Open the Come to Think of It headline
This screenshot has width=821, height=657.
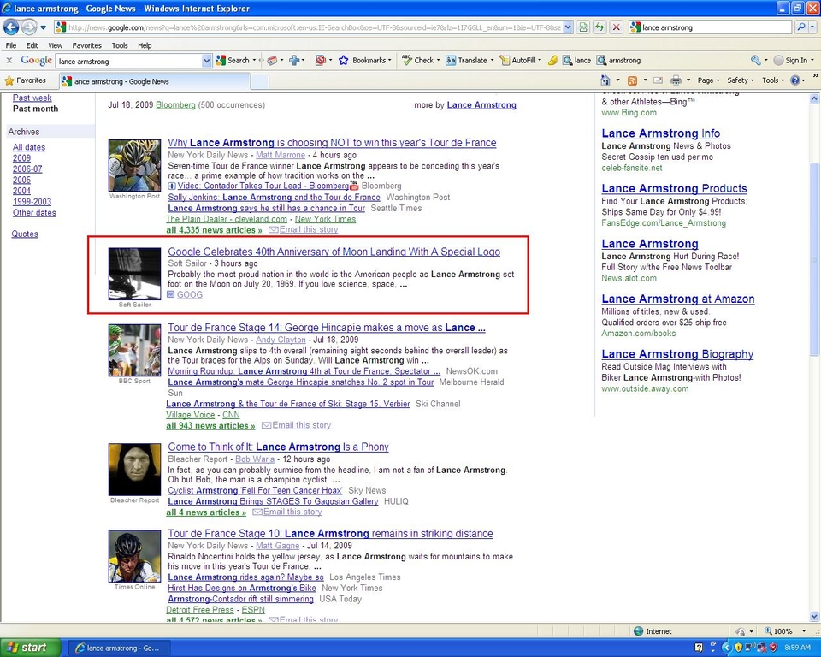coord(278,447)
